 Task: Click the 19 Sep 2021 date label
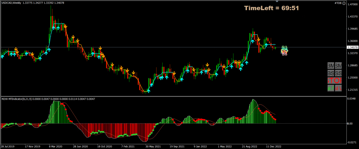click(177, 147)
